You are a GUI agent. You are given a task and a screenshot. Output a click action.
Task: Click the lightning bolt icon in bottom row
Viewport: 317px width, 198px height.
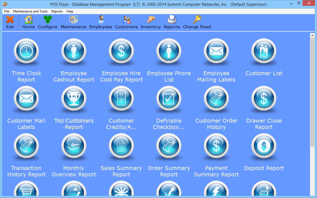coord(216,189)
